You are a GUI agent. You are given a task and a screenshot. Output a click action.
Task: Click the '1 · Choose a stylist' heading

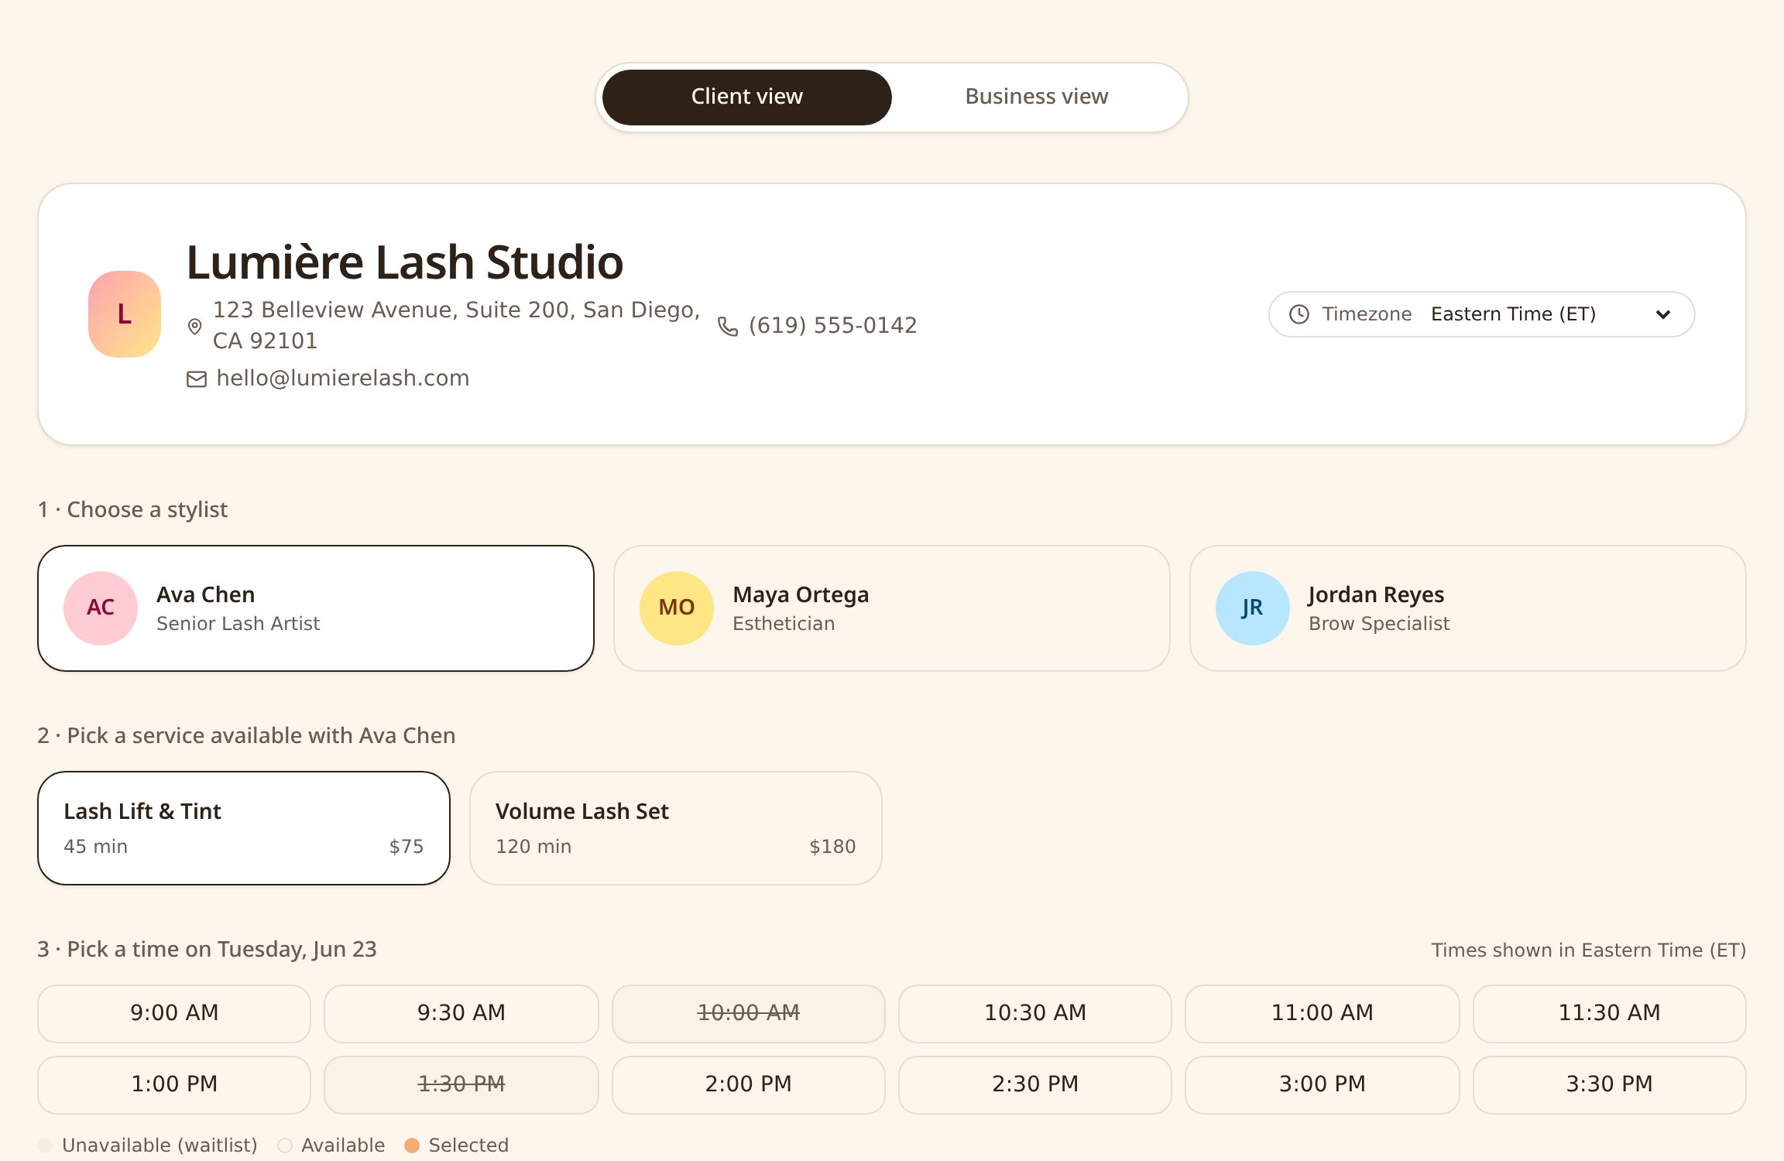click(x=132, y=510)
